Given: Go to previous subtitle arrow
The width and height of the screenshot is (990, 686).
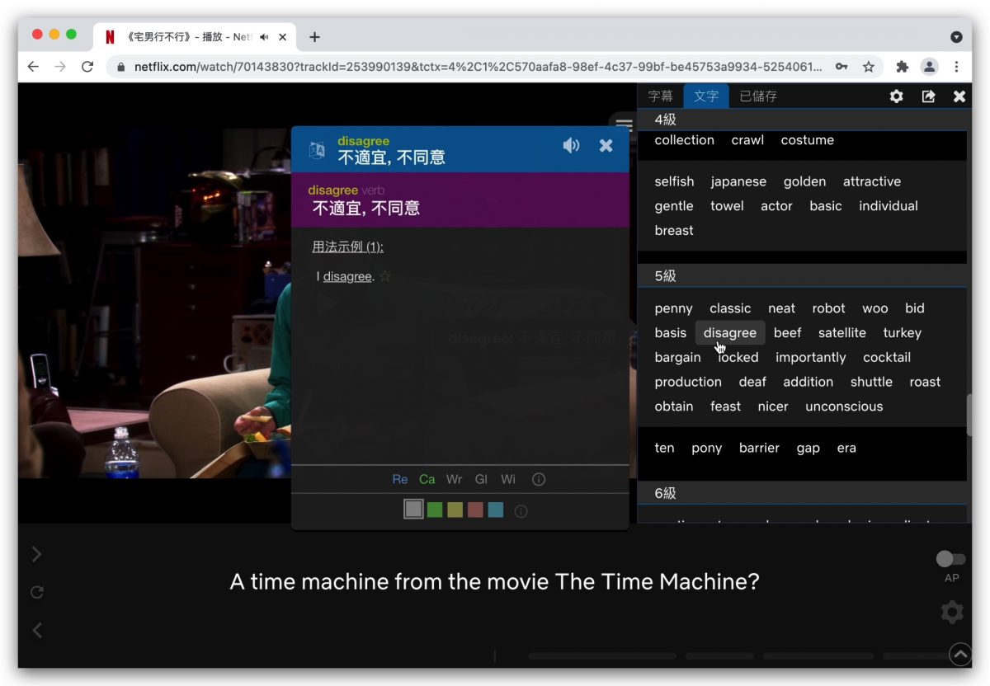Looking at the screenshot, I should (36, 630).
